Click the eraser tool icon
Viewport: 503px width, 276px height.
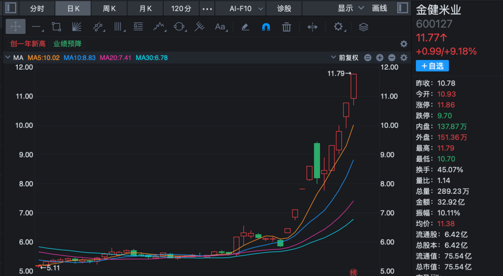tap(245, 27)
